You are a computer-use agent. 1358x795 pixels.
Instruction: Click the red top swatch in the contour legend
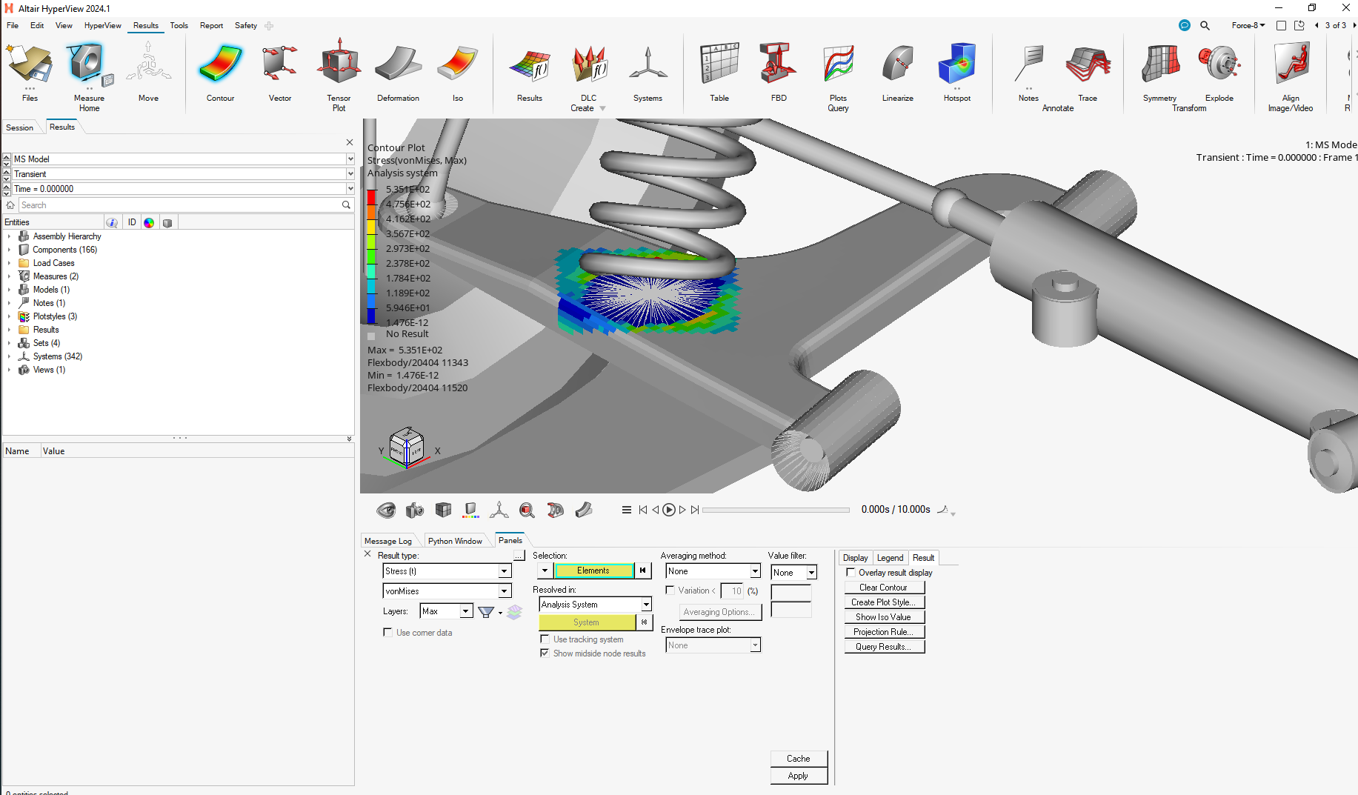371,196
